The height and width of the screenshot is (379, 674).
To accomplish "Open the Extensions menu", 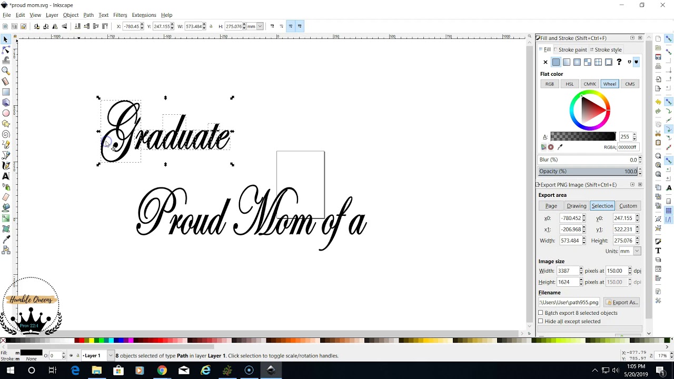I will (x=144, y=15).
